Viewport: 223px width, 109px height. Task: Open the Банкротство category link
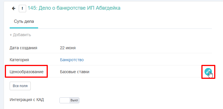tap(72, 60)
